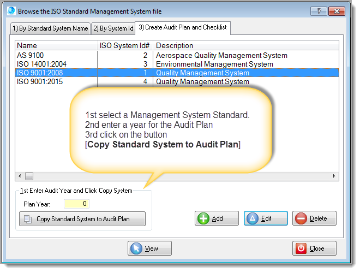360x272 pixels.
Task: Click the blue triangle Edit icon
Action: (x=253, y=218)
